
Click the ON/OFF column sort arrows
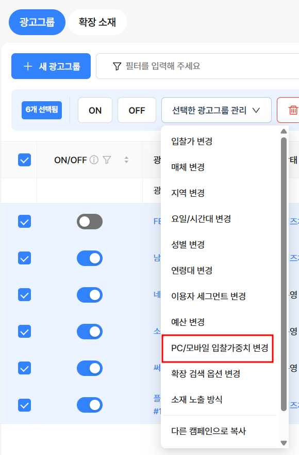tap(126, 160)
